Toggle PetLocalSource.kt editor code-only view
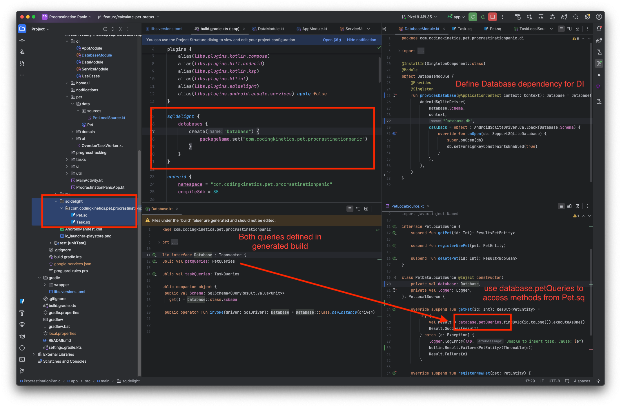Screen dimensions: 621x407 click(561, 206)
